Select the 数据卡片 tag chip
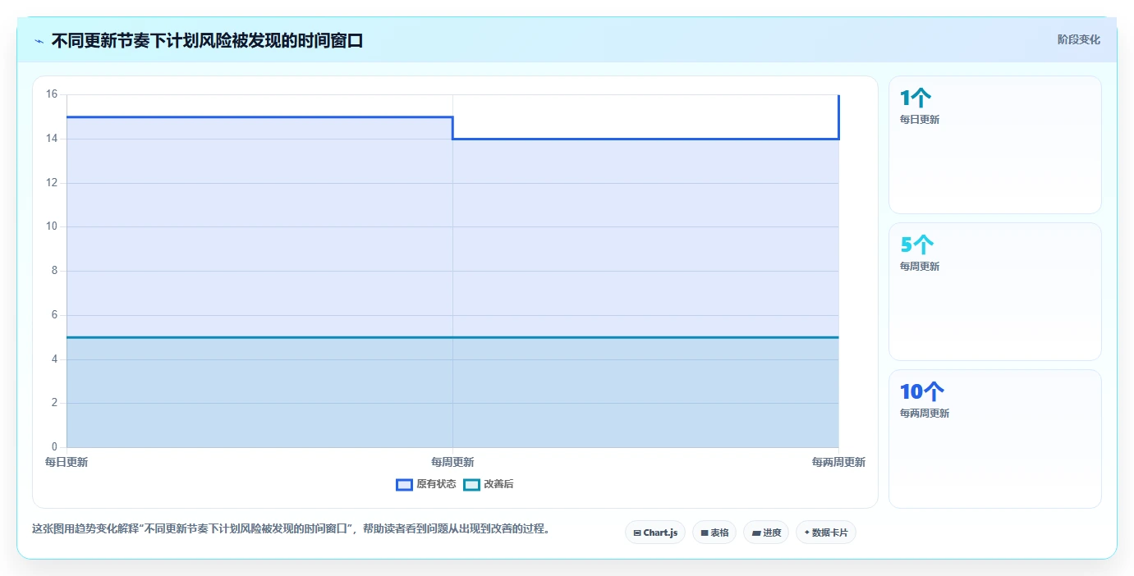 (x=826, y=533)
